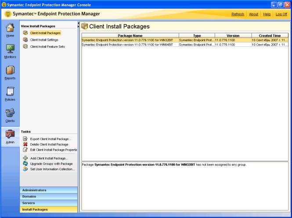Select Client Install Feature Sets view
This screenshot has width=292, height=218.
[x=47, y=46]
